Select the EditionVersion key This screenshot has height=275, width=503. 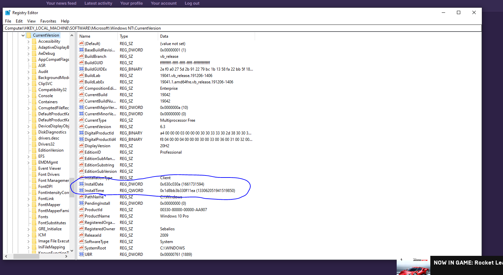51,150
